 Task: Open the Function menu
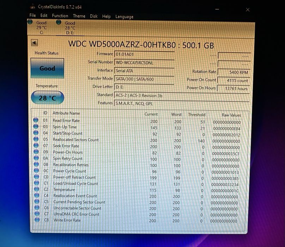[60, 16]
